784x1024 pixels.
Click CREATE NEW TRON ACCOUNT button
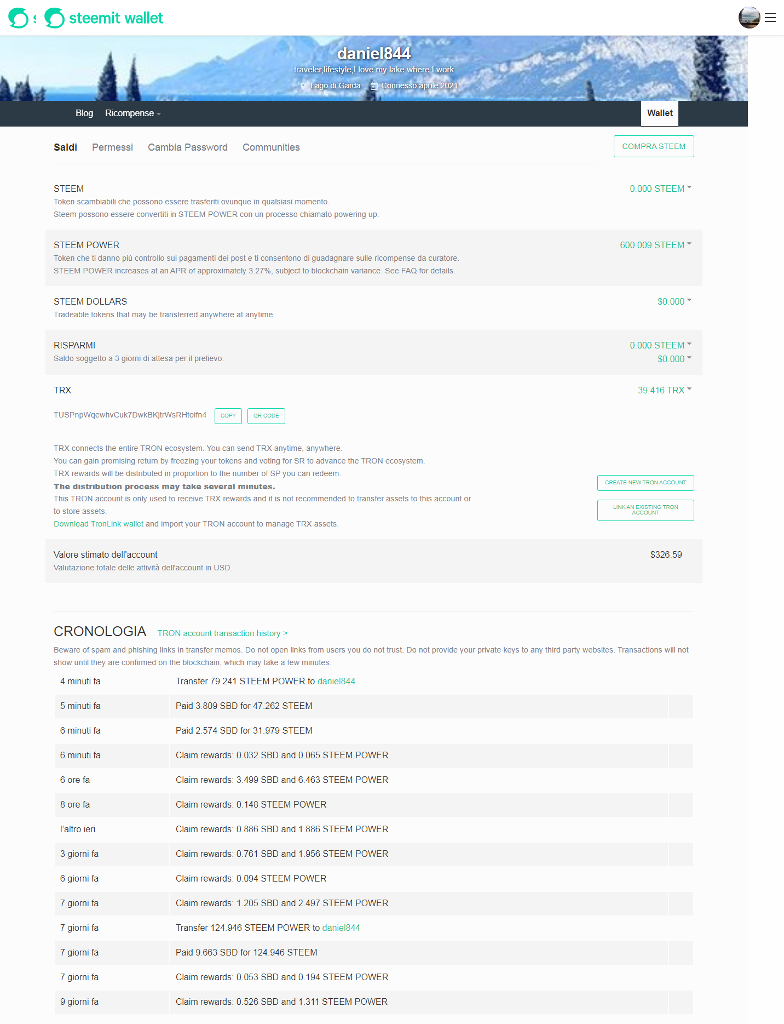[x=645, y=483]
